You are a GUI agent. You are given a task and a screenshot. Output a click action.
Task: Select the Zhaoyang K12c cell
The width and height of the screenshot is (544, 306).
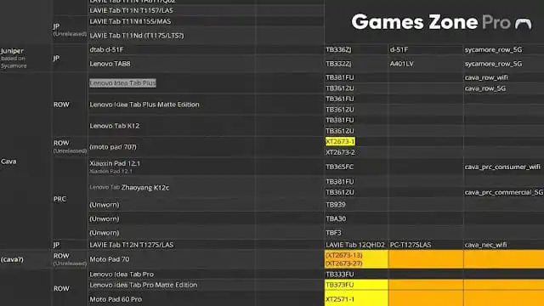click(x=145, y=188)
